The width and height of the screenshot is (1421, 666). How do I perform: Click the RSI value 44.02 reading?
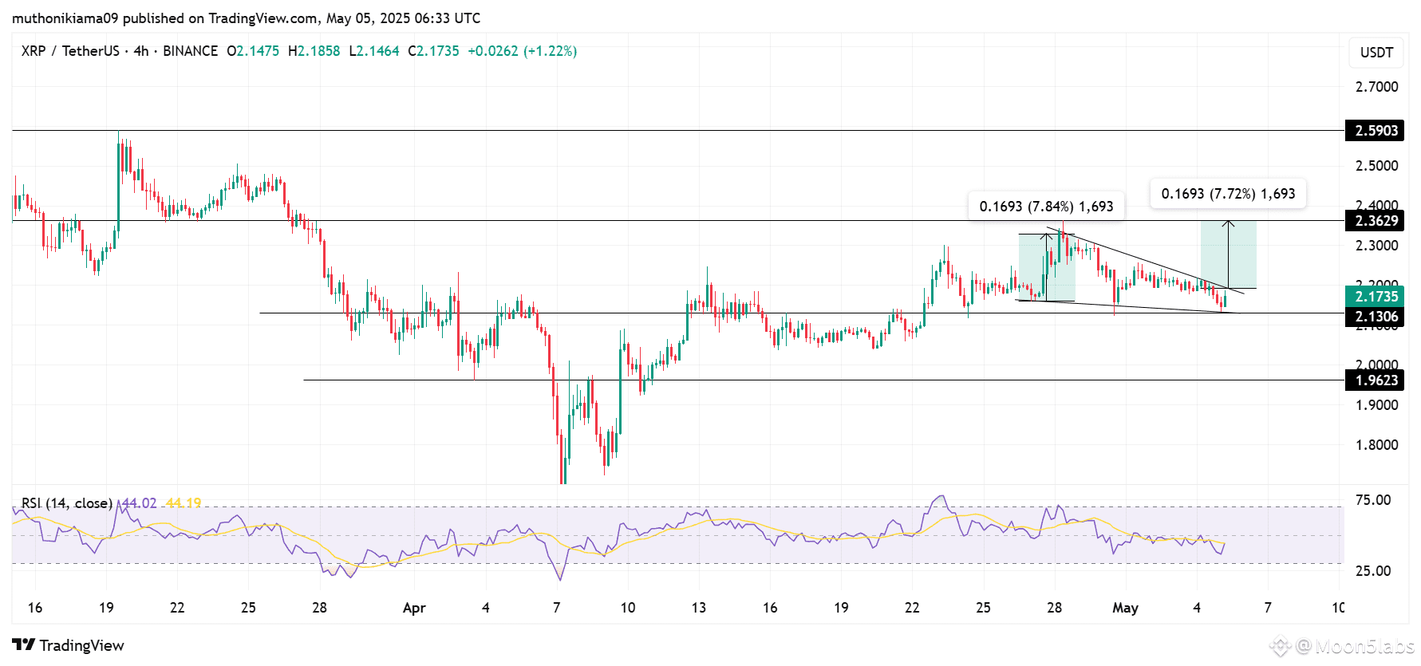[139, 503]
